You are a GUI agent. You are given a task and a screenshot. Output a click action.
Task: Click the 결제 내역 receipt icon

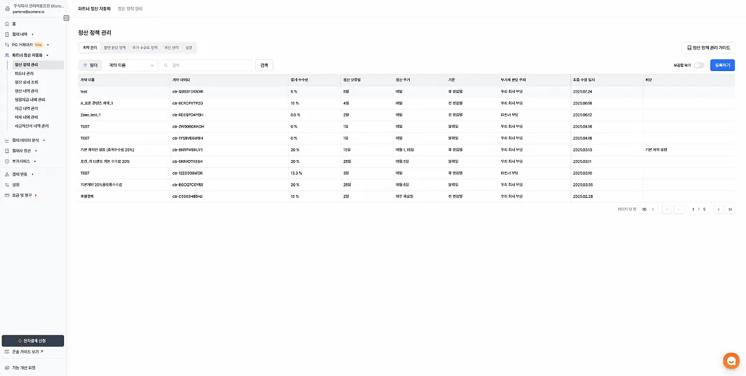tap(7, 34)
